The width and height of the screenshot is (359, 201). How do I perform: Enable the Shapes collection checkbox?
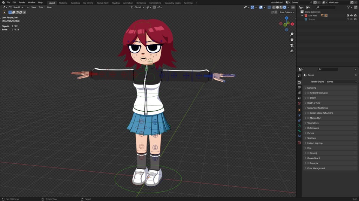click(x=348, y=19)
